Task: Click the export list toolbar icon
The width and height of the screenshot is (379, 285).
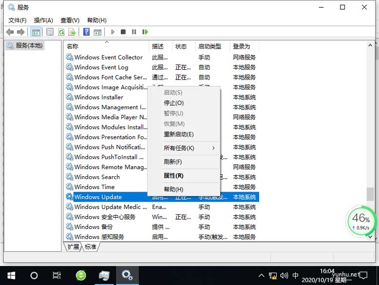Action: click(x=72, y=32)
